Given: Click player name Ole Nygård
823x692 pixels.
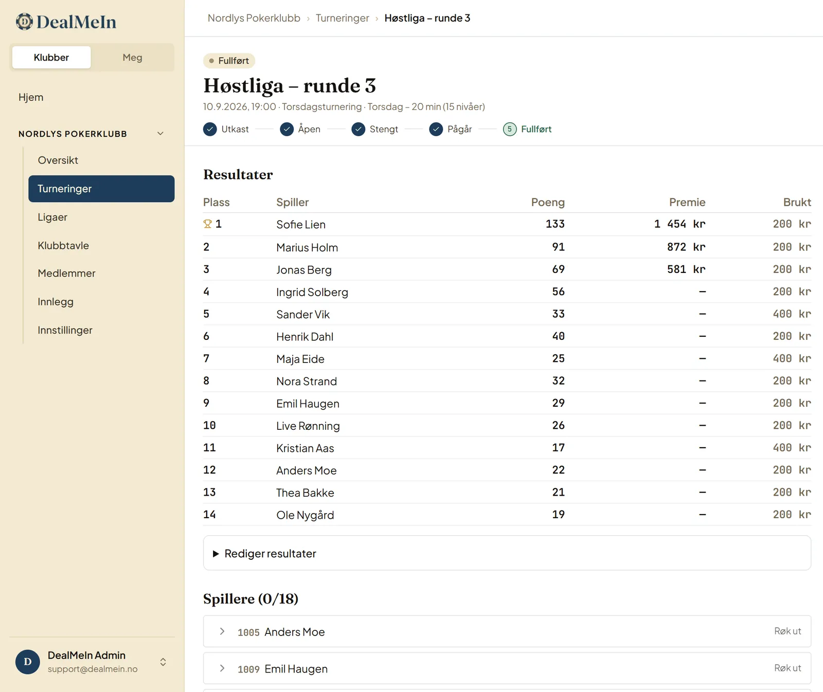Looking at the screenshot, I should [x=305, y=515].
